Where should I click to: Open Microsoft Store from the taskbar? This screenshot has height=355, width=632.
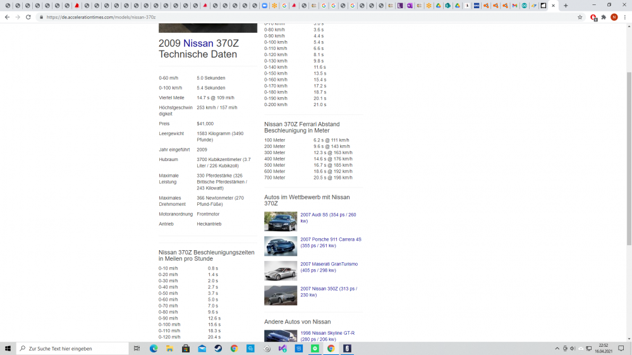pos(186,349)
